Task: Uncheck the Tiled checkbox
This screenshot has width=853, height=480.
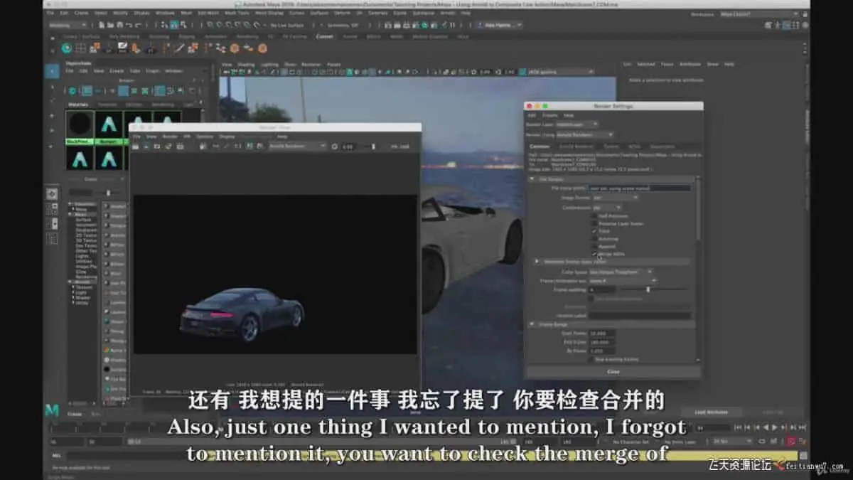Action: click(x=595, y=231)
